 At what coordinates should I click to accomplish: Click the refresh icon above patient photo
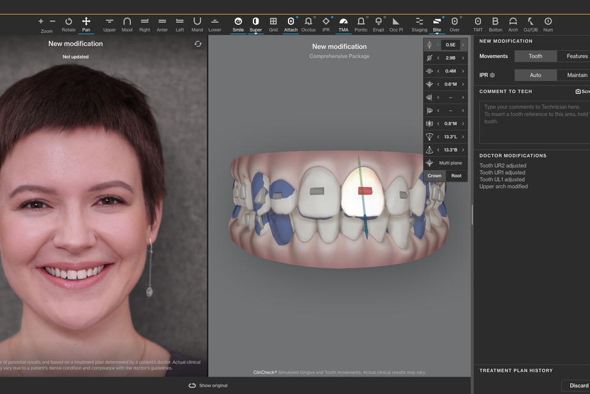pyautogui.click(x=198, y=44)
